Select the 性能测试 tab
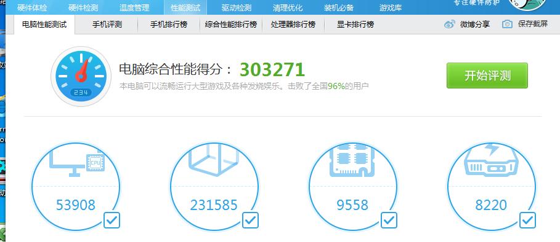 click(x=185, y=7)
